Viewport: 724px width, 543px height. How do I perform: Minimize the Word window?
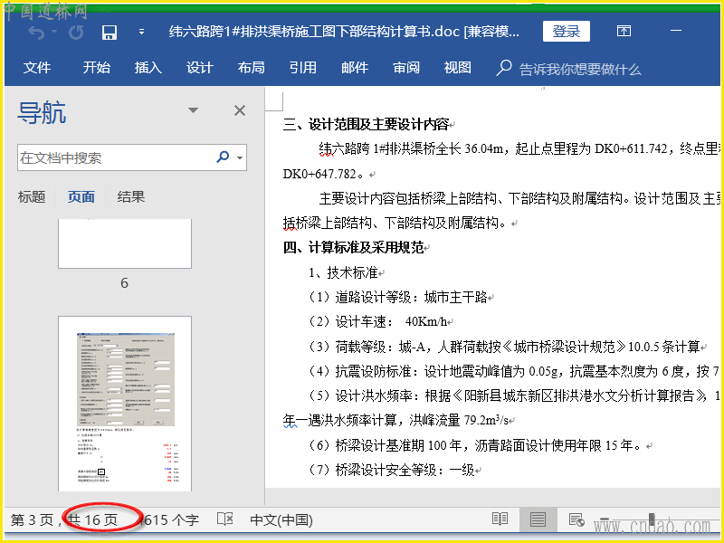[676, 31]
